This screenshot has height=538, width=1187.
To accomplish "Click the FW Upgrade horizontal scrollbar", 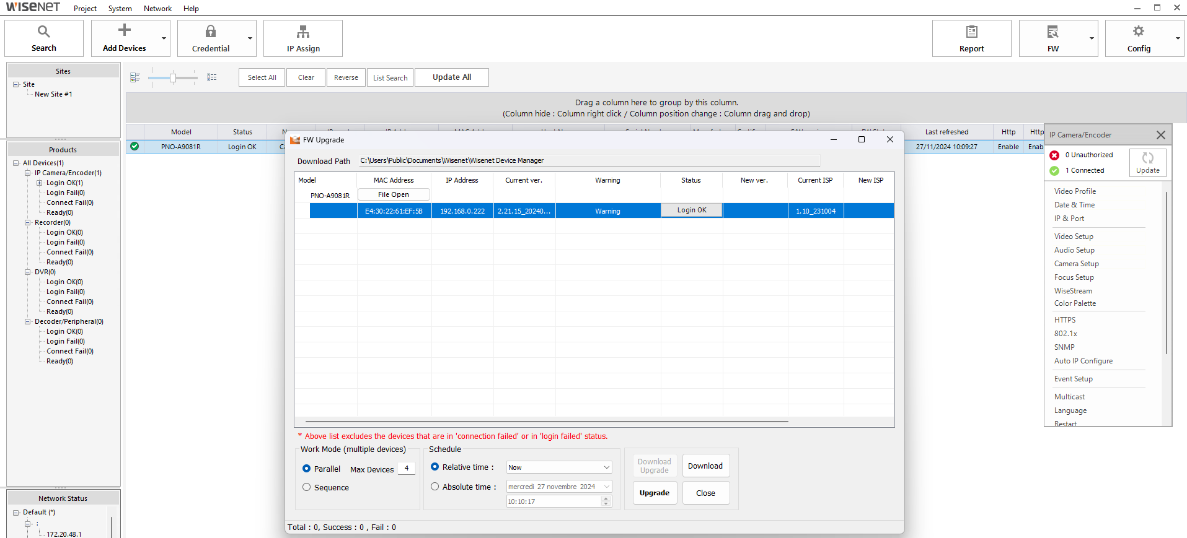I will 546,422.
